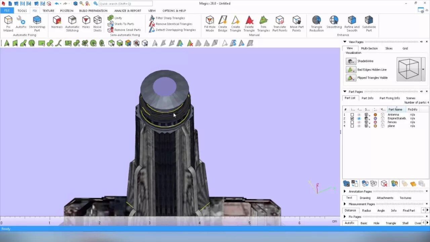Click the unload part icon with red X
Viewport: 430px width, 242px height.
pos(384,184)
